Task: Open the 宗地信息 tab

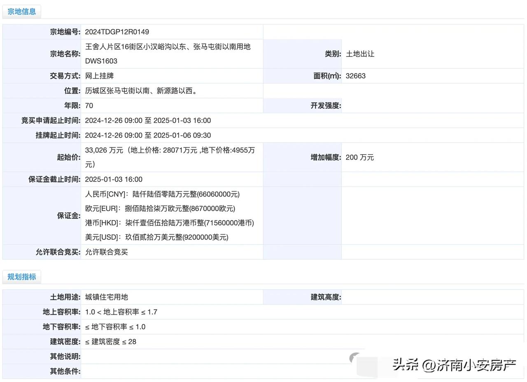Action: click(x=22, y=12)
